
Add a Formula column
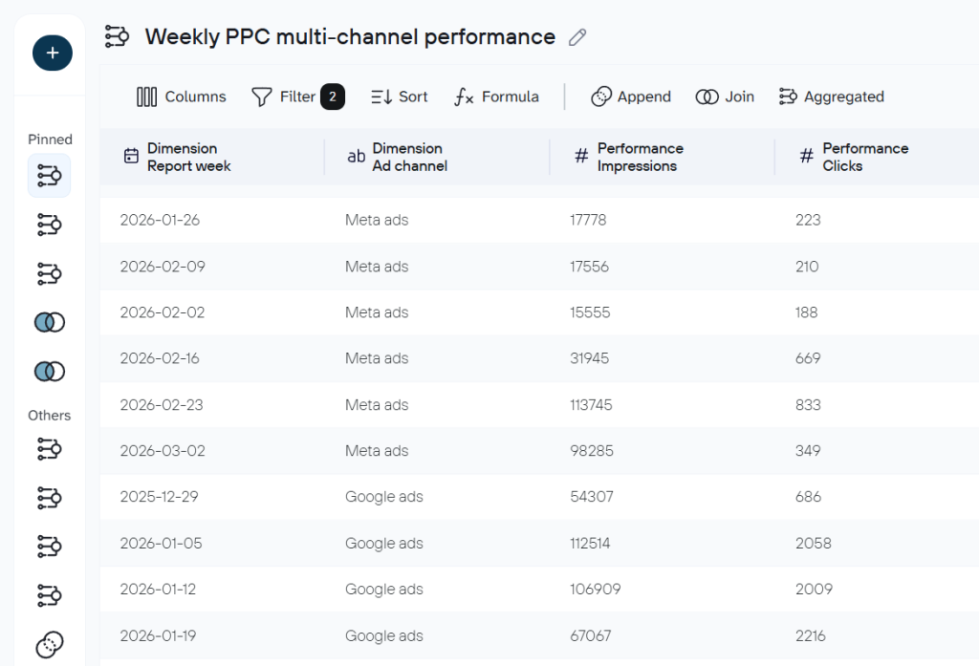coord(496,97)
